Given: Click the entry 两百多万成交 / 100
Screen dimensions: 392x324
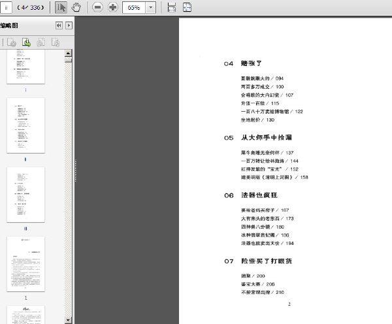Looking at the screenshot, I should [262, 87].
